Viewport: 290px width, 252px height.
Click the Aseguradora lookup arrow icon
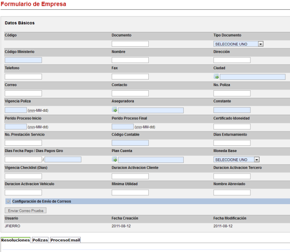click(115, 110)
